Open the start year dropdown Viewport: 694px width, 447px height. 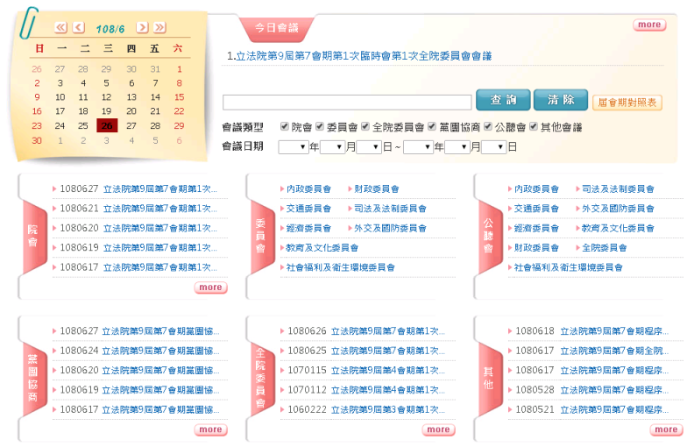click(x=293, y=147)
